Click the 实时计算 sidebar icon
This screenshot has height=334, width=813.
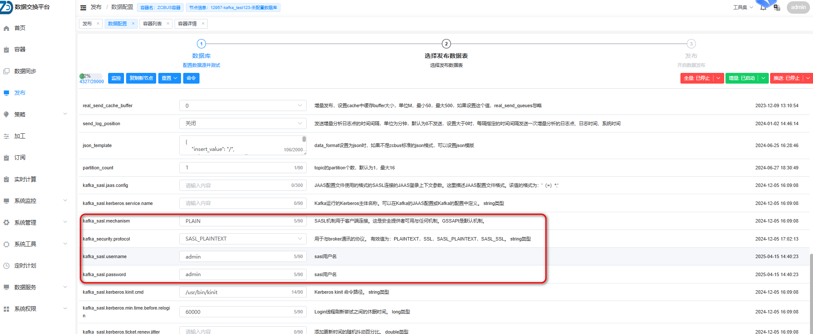(6, 179)
